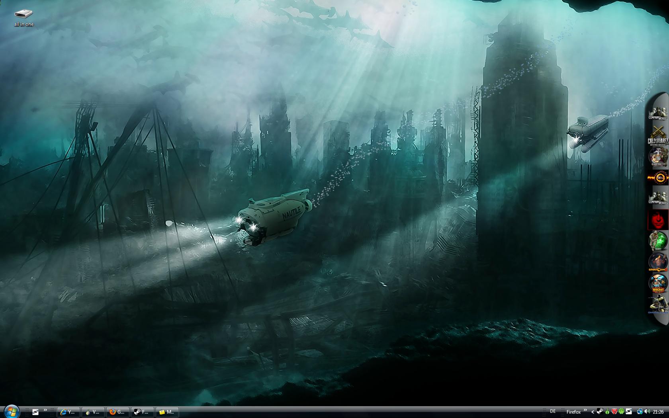
Task: Open the red shield antivirus tray icon
Action: tap(614, 412)
